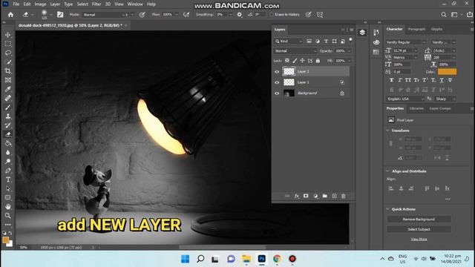Open the File menu
475x267 pixels.
tap(16, 4)
